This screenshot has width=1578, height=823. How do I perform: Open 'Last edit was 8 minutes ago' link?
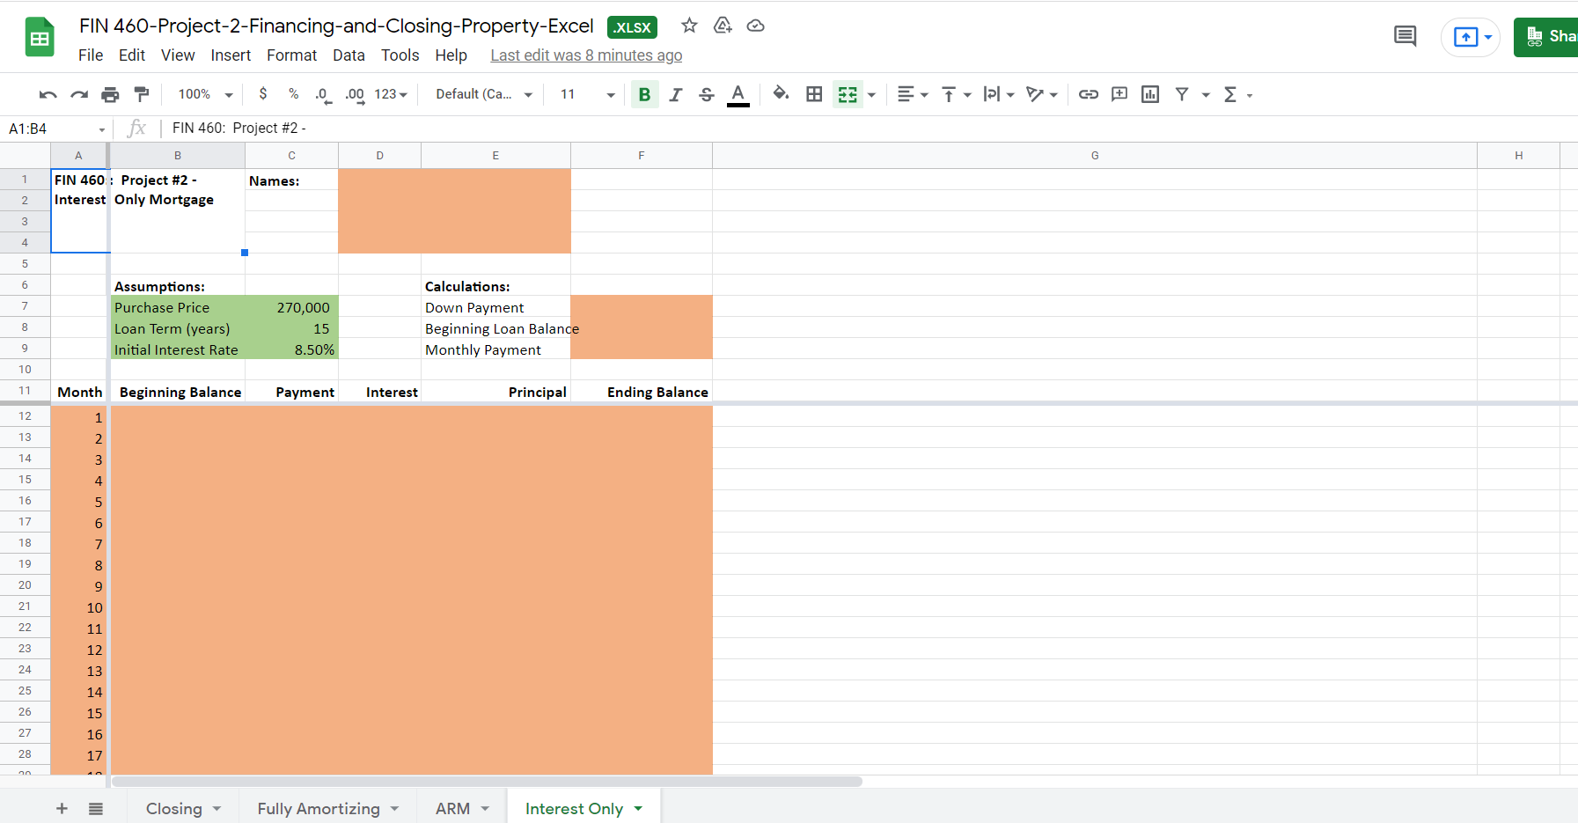586,55
